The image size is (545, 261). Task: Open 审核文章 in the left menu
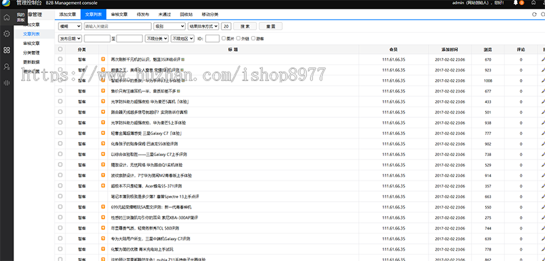point(31,44)
